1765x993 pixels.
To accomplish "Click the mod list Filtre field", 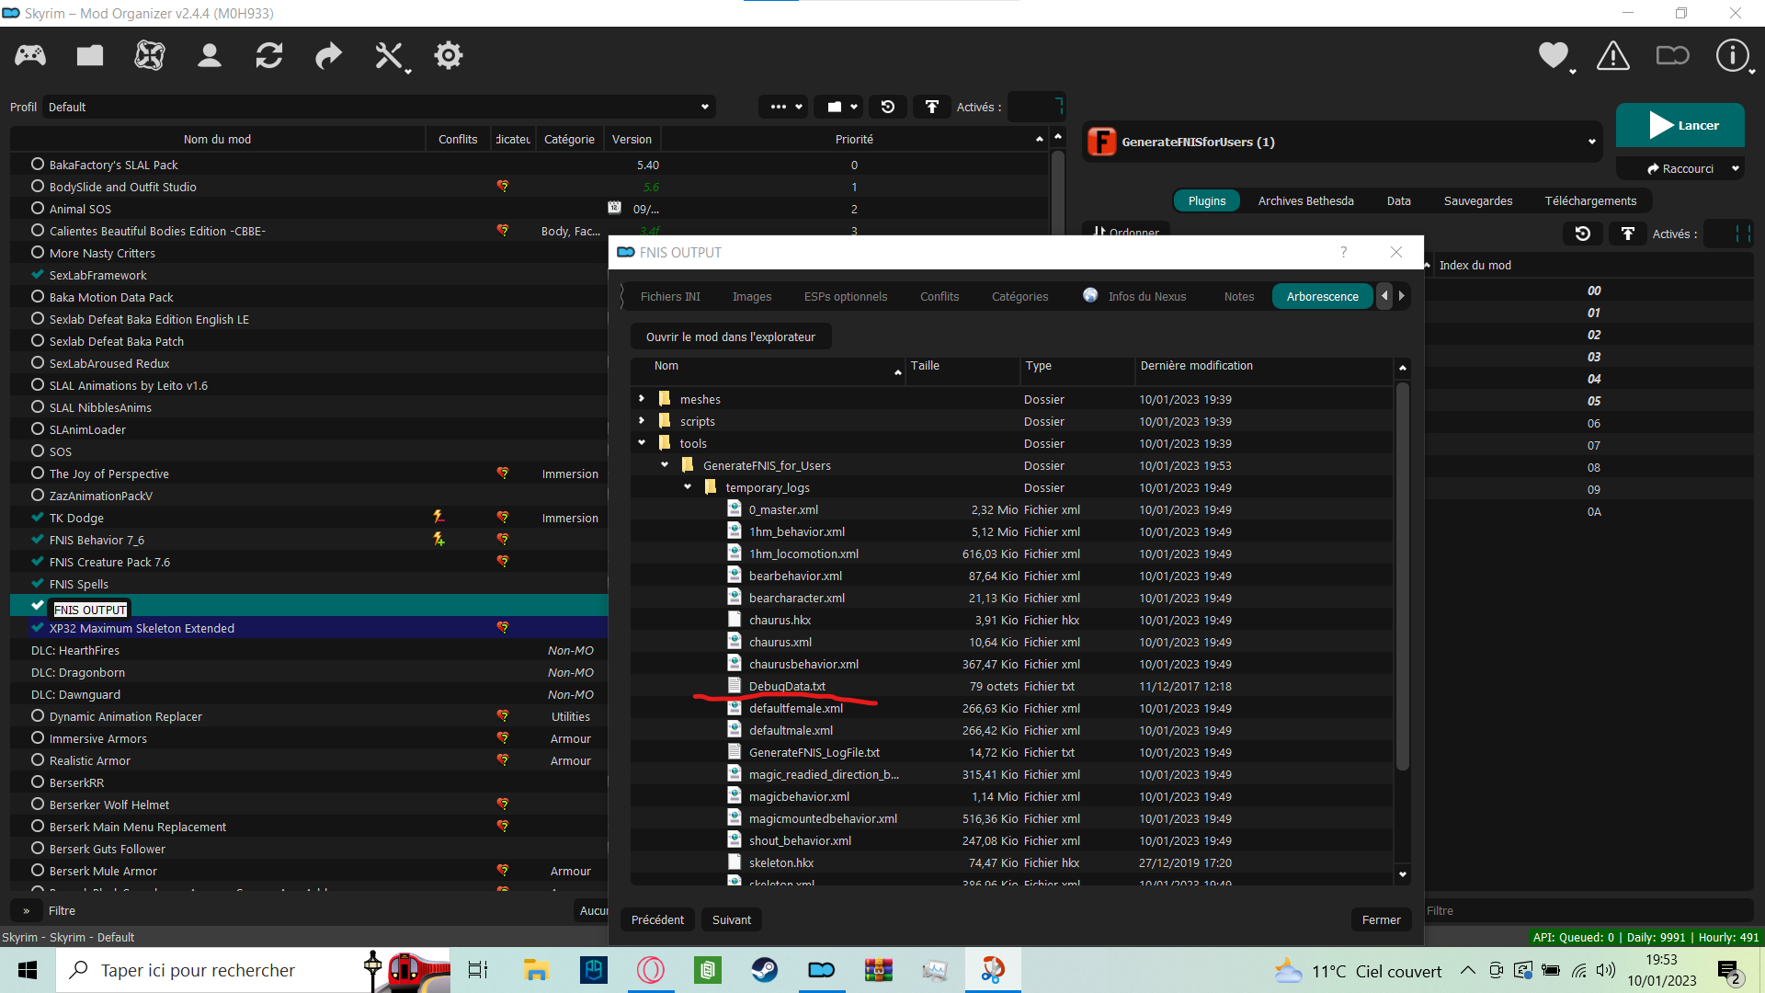I will (309, 910).
